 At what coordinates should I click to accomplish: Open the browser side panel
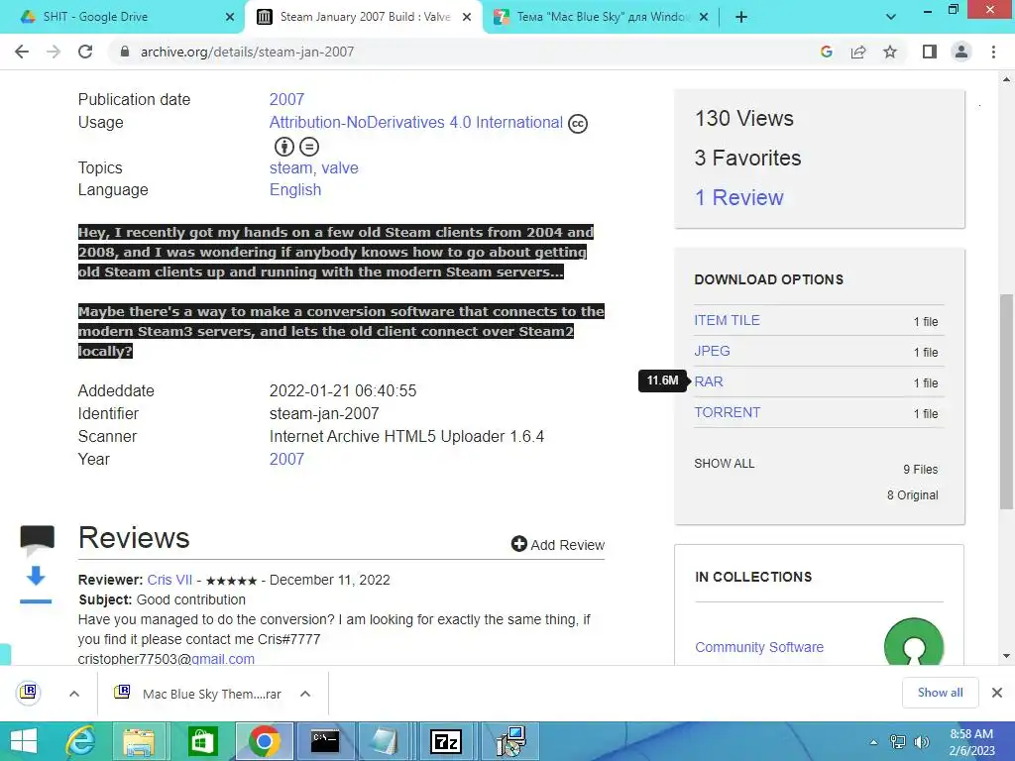[930, 52]
